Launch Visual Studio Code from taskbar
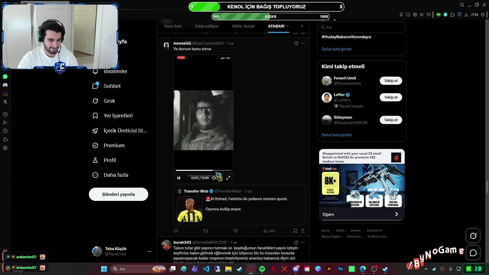Viewport: 489px width, 275px height. point(206,269)
